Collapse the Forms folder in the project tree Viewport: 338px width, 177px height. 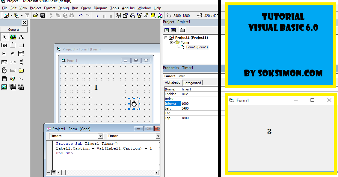pos(172,42)
